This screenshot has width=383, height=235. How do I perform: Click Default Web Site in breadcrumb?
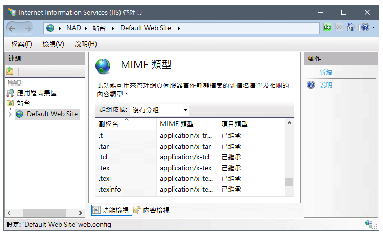[x=146, y=28]
